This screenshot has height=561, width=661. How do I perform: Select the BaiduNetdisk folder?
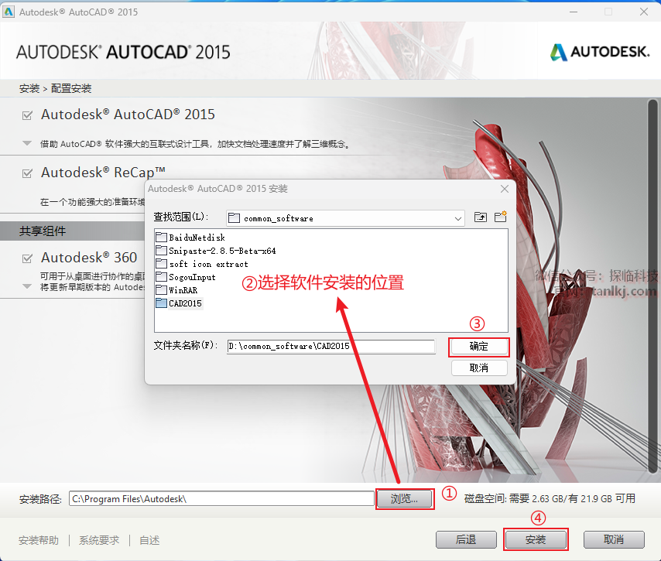point(190,238)
